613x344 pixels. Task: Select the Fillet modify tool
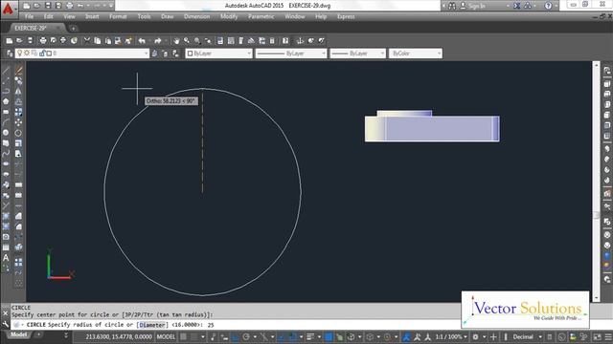click(18, 226)
